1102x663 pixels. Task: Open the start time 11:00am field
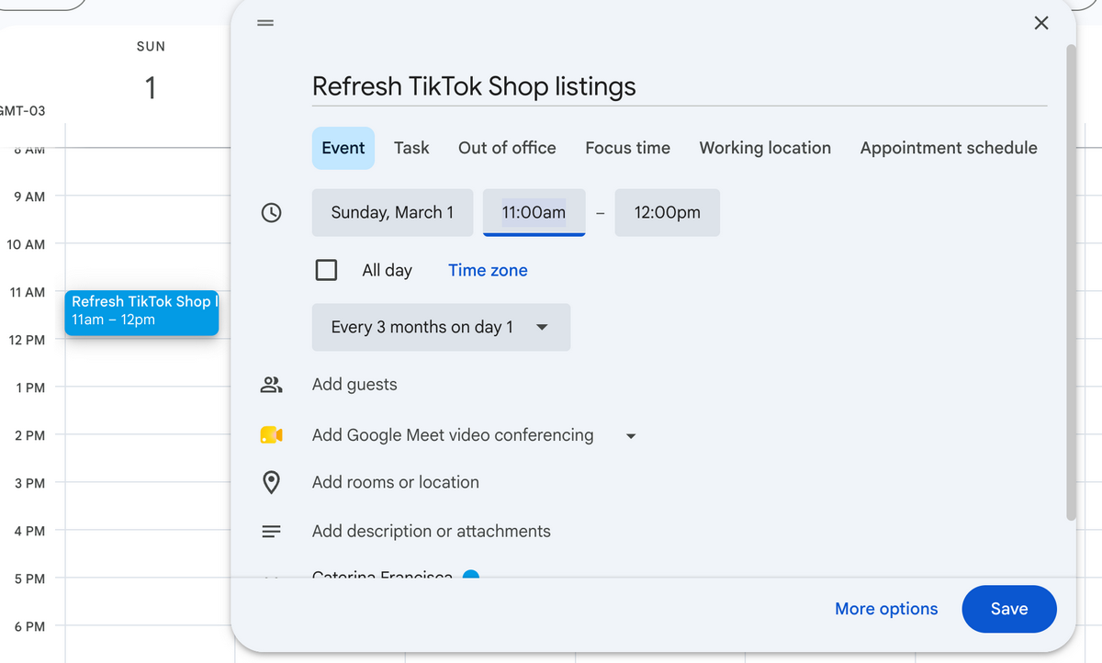pos(534,212)
